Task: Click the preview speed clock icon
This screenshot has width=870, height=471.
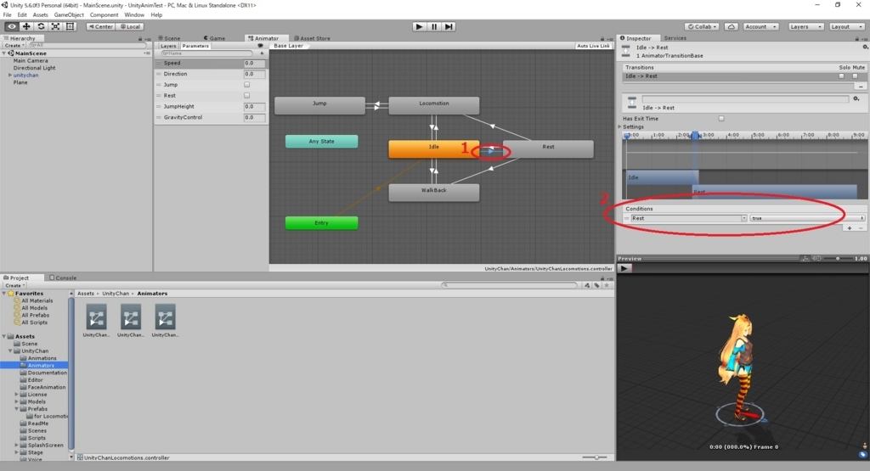Action: click(x=816, y=259)
